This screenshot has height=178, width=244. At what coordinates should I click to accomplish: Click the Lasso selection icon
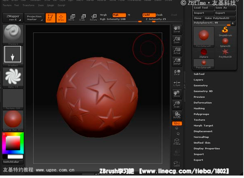177,164
